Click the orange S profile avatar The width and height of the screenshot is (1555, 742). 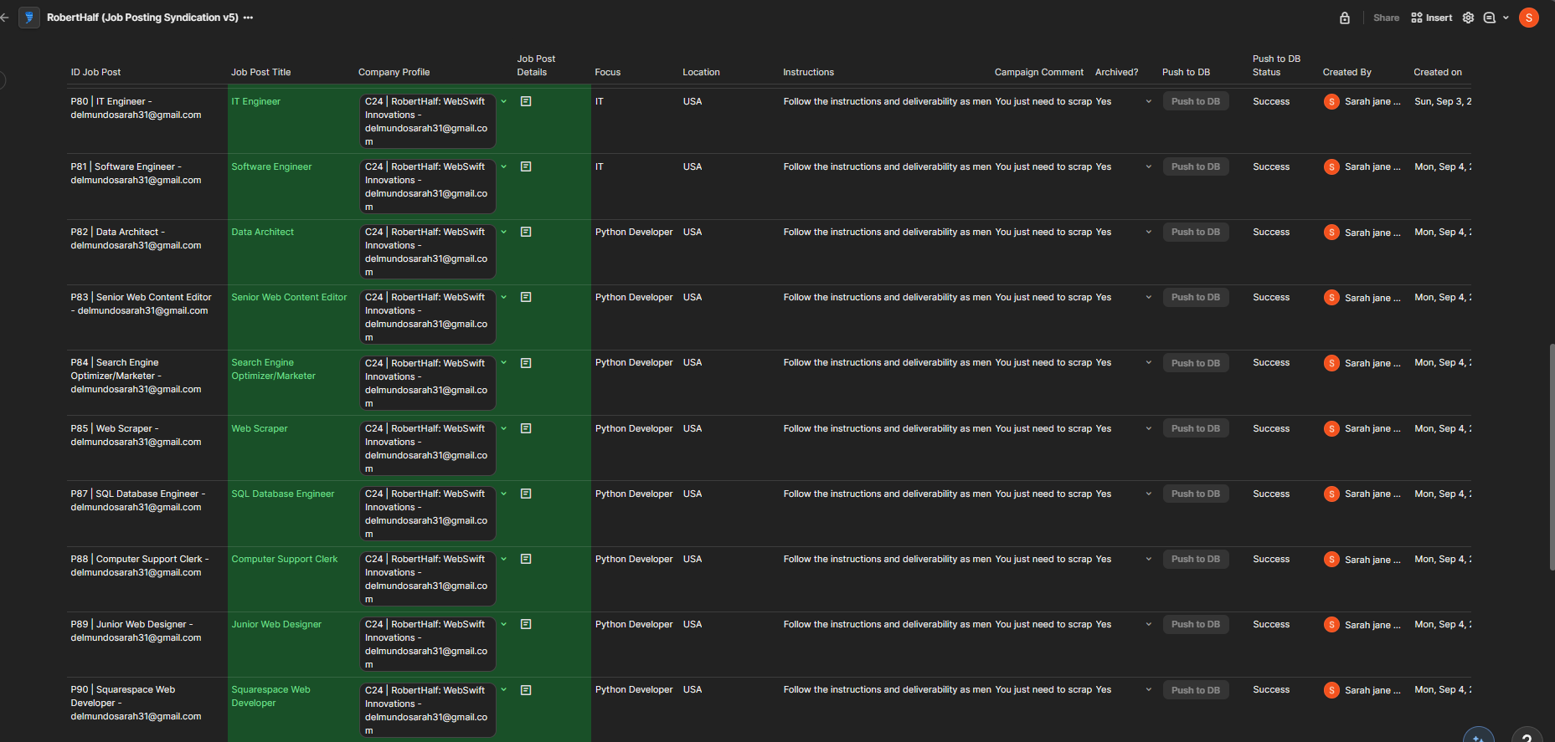[x=1529, y=18]
